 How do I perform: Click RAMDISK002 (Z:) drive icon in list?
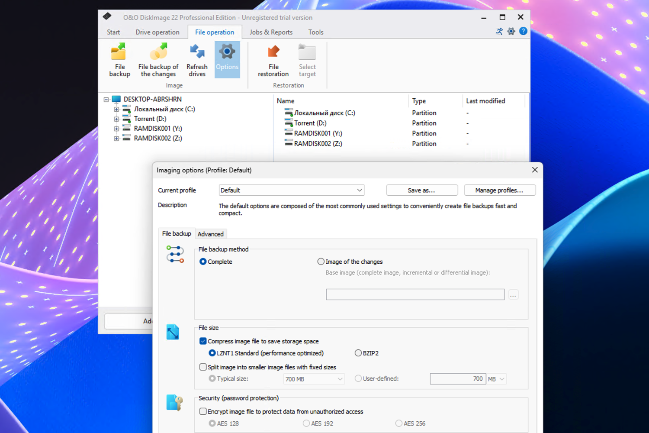coord(289,143)
